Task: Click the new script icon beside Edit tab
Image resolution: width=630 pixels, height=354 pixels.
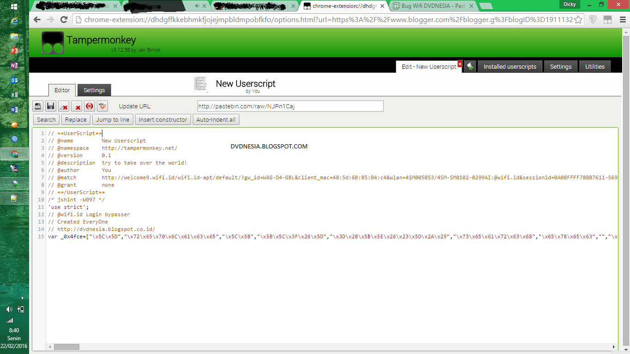Action: [x=470, y=66]
